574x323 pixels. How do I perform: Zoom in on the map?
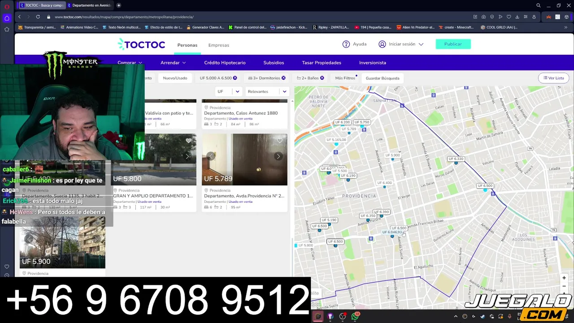click(x=564, y=278)
